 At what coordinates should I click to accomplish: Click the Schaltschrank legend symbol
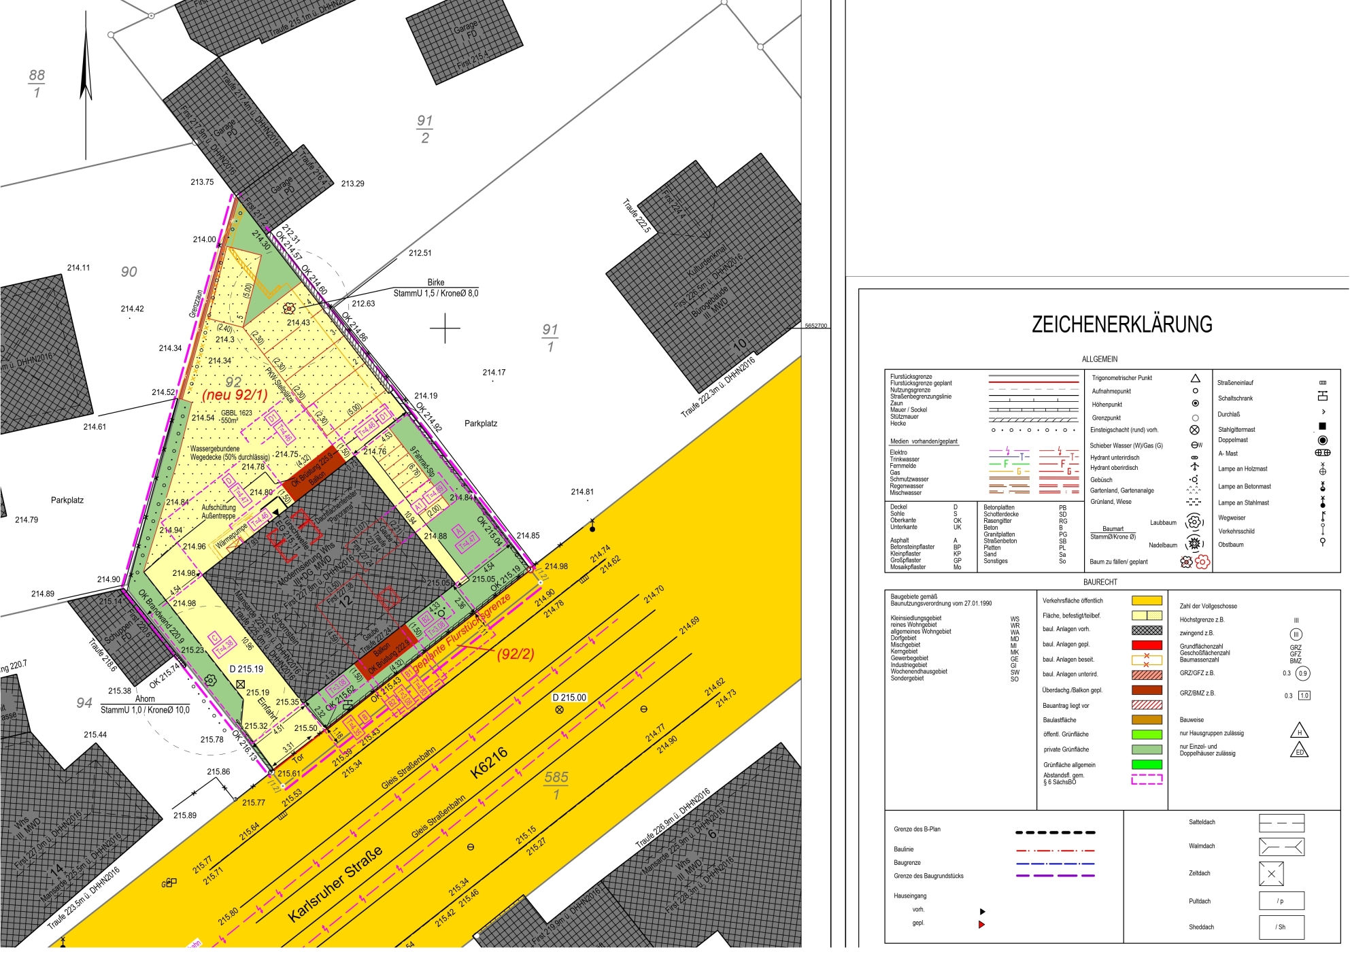[1322, 397]
